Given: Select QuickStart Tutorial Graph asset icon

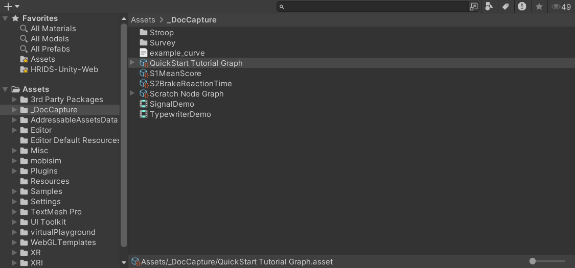Looking at the screenshot, I should 144,63.
